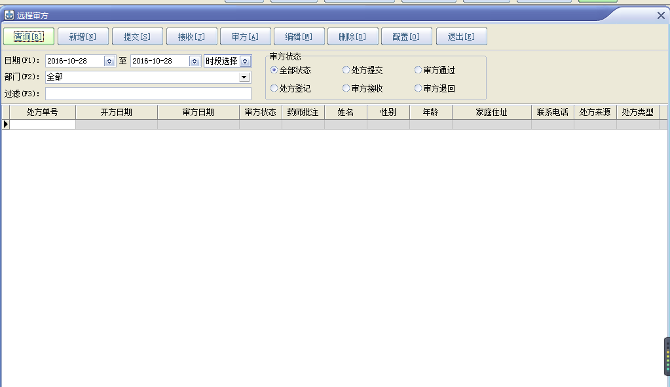
Task: Click the 提交[S] submit button
Action: coord(137,37)
